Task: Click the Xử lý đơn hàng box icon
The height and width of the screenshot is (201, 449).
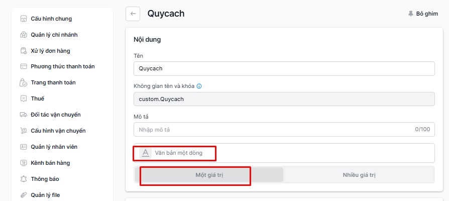Action: pyautogui.click(x=24, y=51)
